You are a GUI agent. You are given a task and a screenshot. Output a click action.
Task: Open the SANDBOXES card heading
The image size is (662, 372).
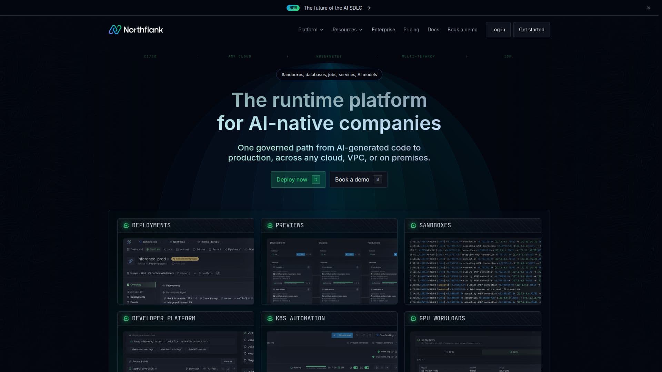(435, 225)
